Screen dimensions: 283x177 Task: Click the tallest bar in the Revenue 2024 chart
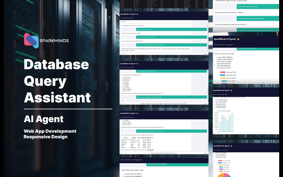(232, 122)
